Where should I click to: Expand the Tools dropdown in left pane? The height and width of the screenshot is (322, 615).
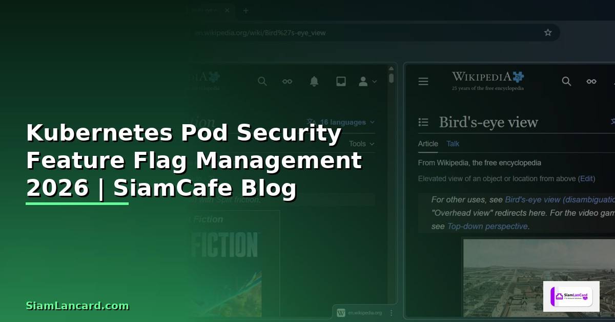coord(361,144)
